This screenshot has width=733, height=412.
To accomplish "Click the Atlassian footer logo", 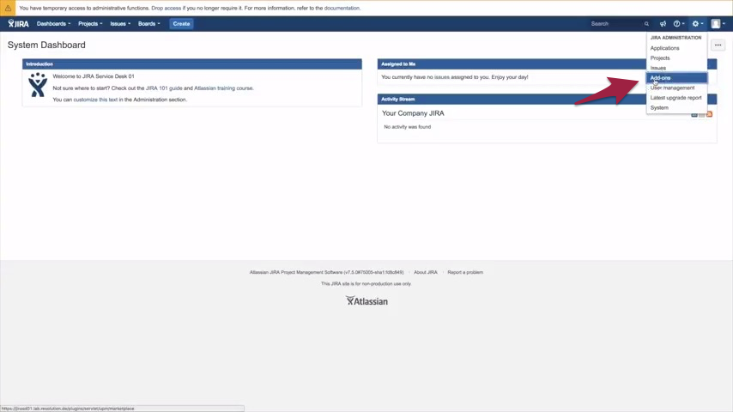I will point(366,300).
